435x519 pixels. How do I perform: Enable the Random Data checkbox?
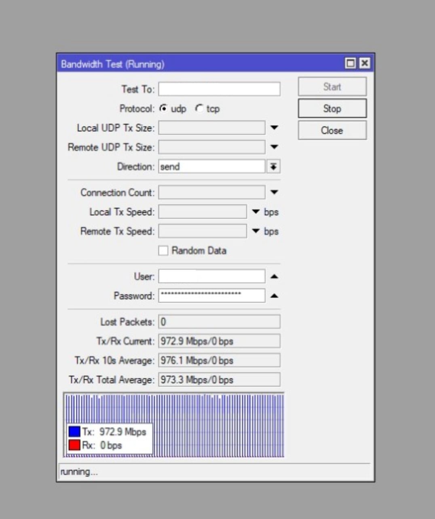[x=163, y=251]
